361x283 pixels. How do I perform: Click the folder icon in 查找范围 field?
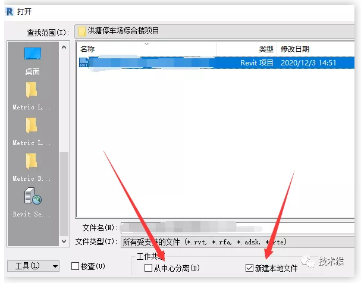(81, 32)
